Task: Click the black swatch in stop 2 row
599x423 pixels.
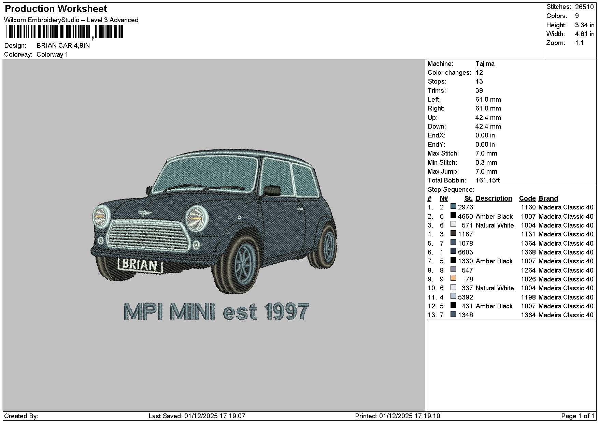Action: click(x=453, y=216)
